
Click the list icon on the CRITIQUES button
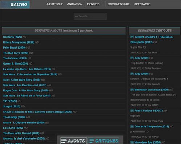click(x=91, y=141)
